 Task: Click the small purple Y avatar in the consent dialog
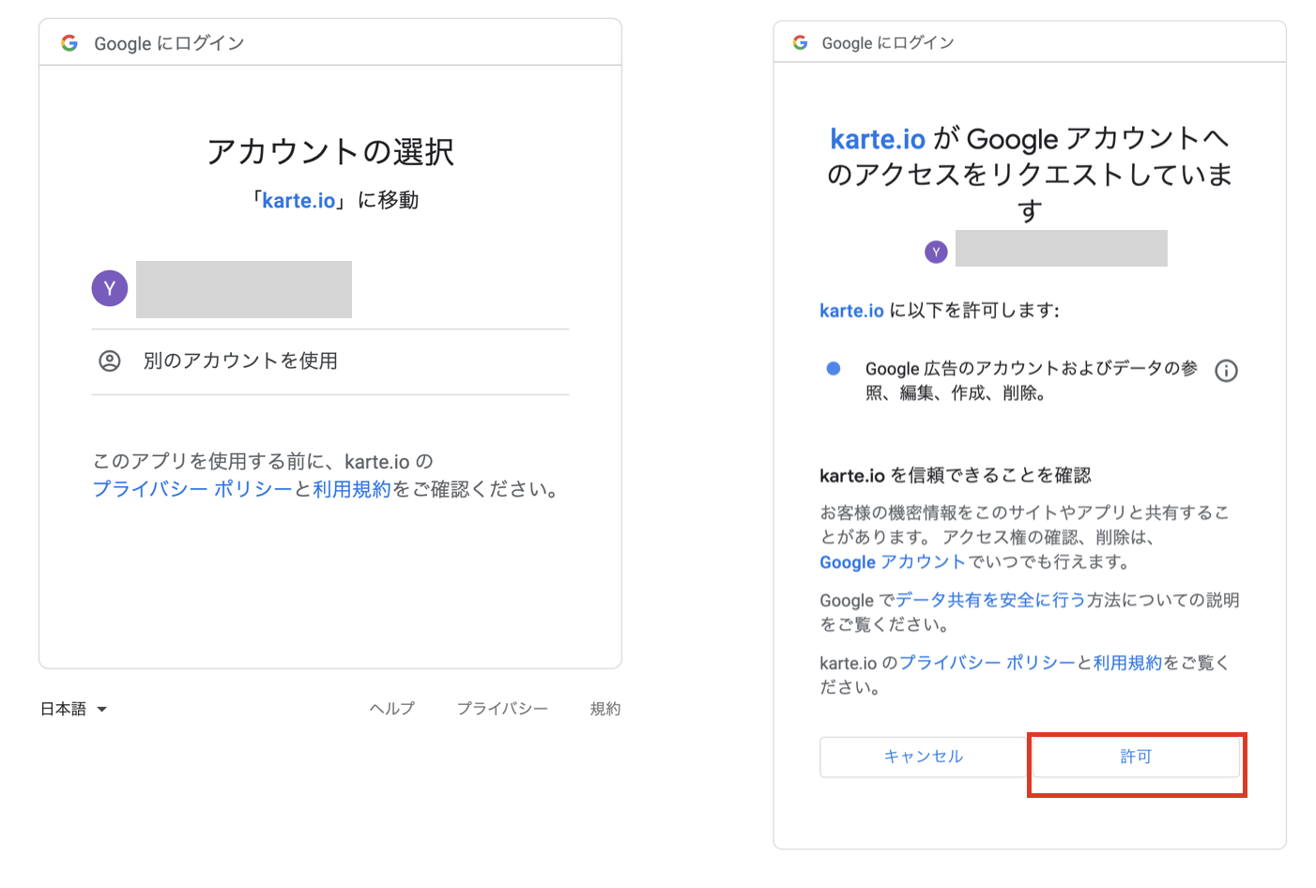click(x=936, y=252)
